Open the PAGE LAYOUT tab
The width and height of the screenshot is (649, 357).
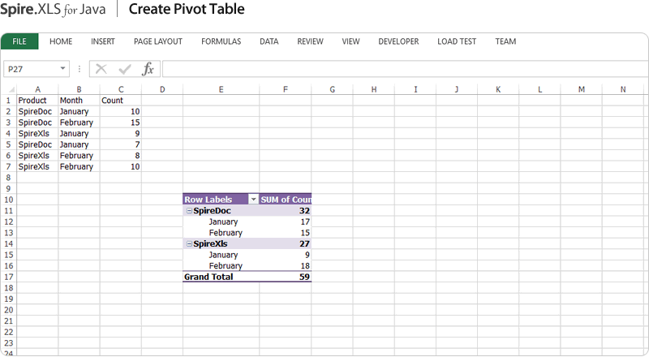point(157,41)
